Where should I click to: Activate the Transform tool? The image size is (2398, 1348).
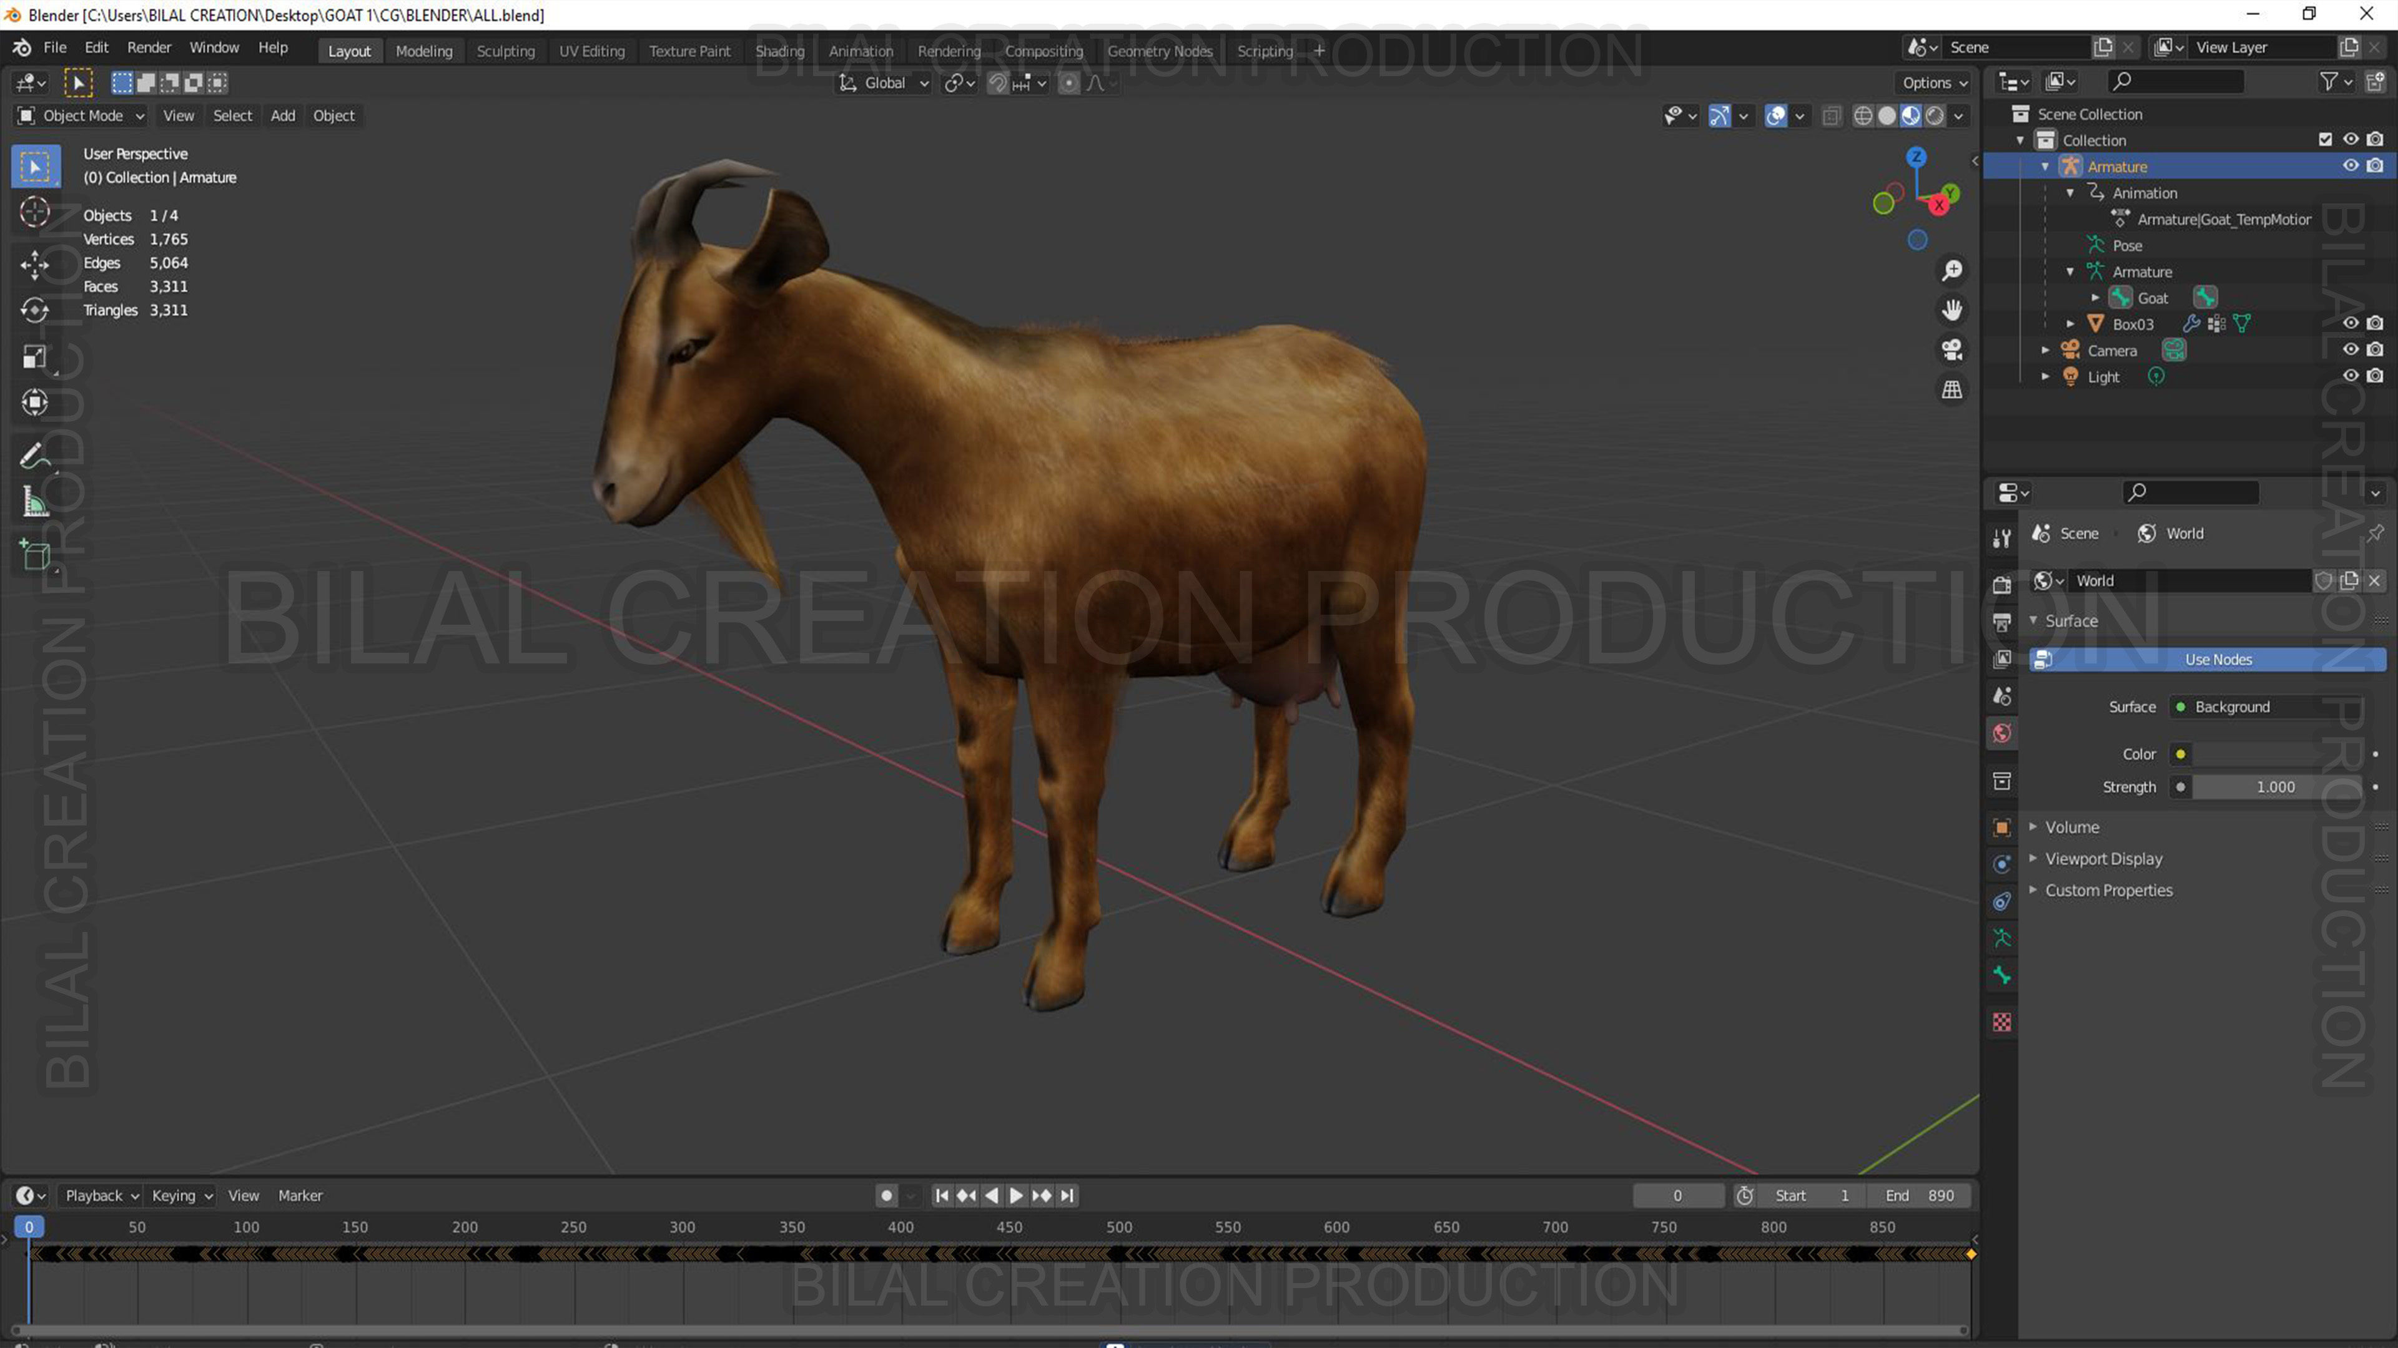[x=34, y=402]
